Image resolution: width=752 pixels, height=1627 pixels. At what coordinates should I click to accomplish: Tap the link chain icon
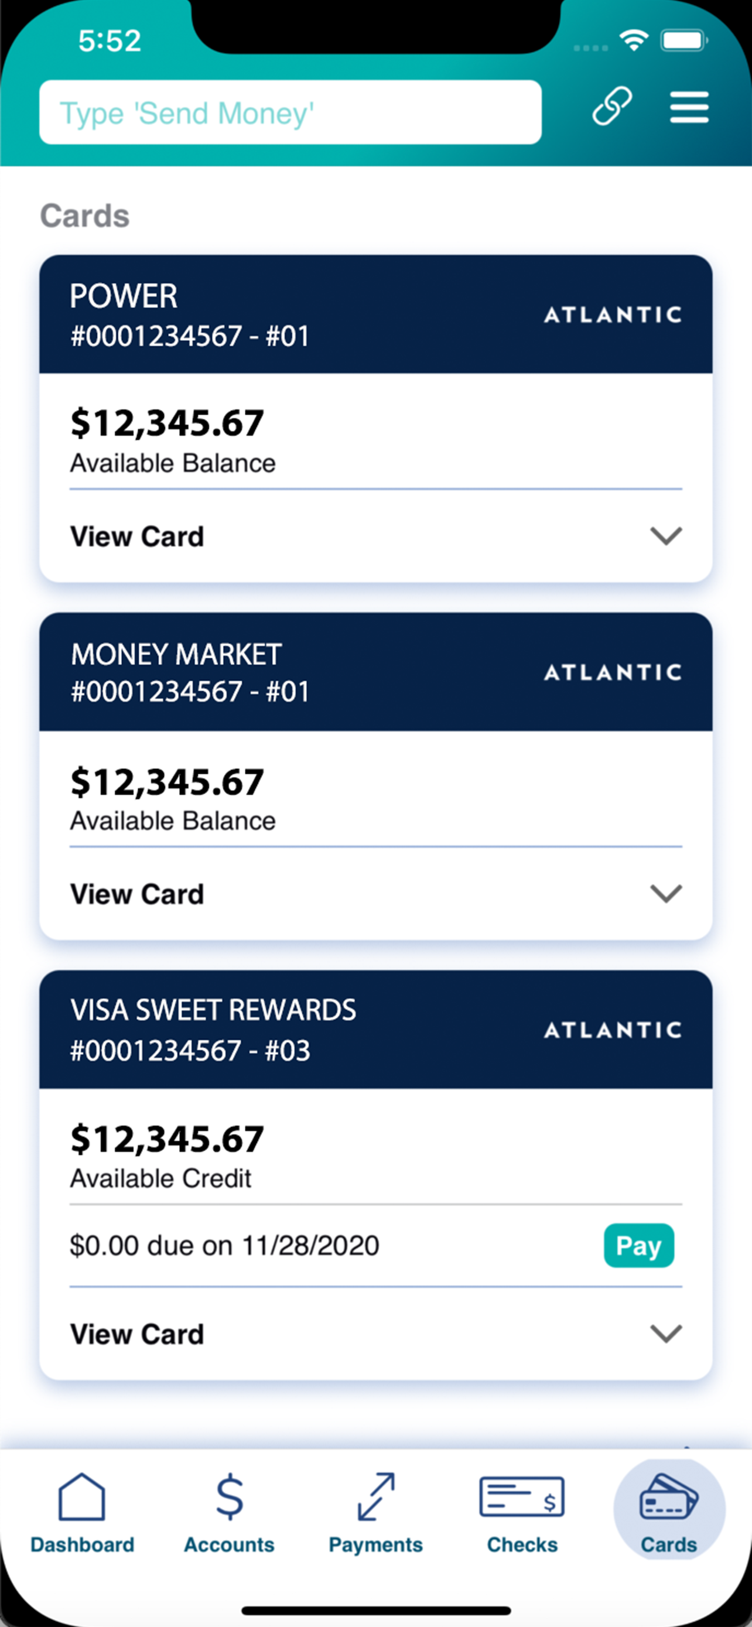tap(612, 105)
